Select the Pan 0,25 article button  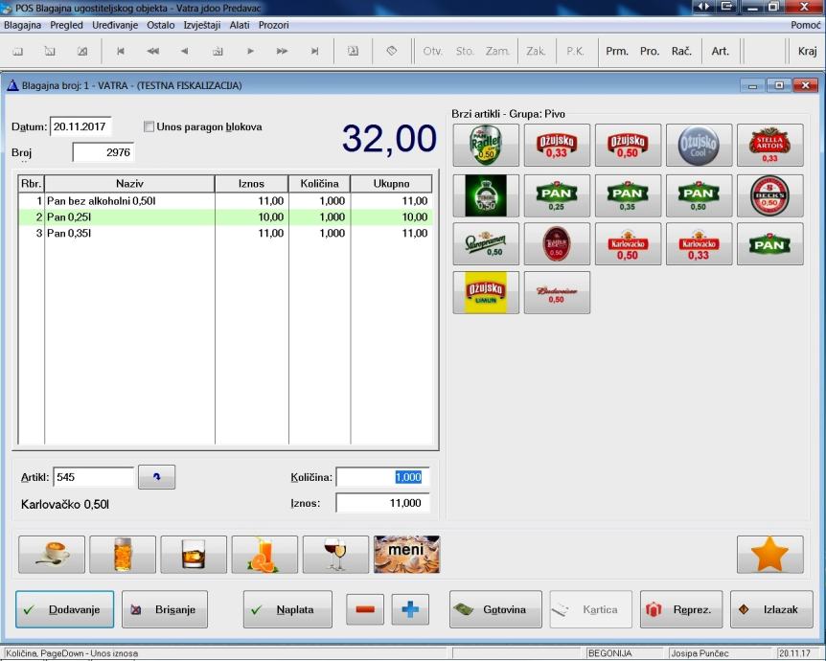(x=557, y=196)
